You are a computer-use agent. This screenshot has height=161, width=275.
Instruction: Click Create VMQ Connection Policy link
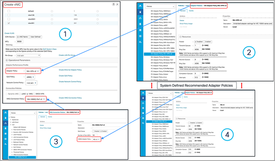point(70,98)
